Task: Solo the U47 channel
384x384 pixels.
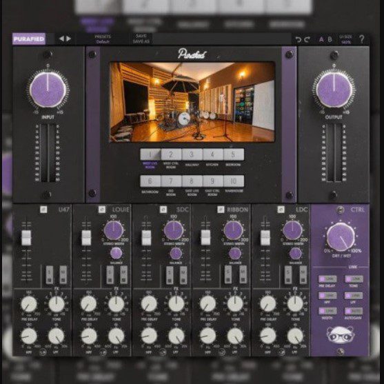Action: click(x=50, y=275)
